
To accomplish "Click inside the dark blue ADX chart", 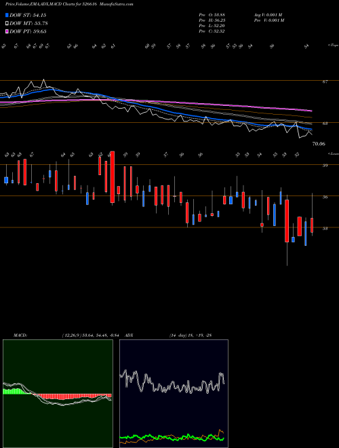I will (174, 394).
